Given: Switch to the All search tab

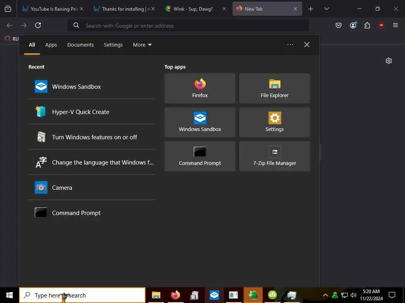Looking at the screenshot, I should [32, 45].
